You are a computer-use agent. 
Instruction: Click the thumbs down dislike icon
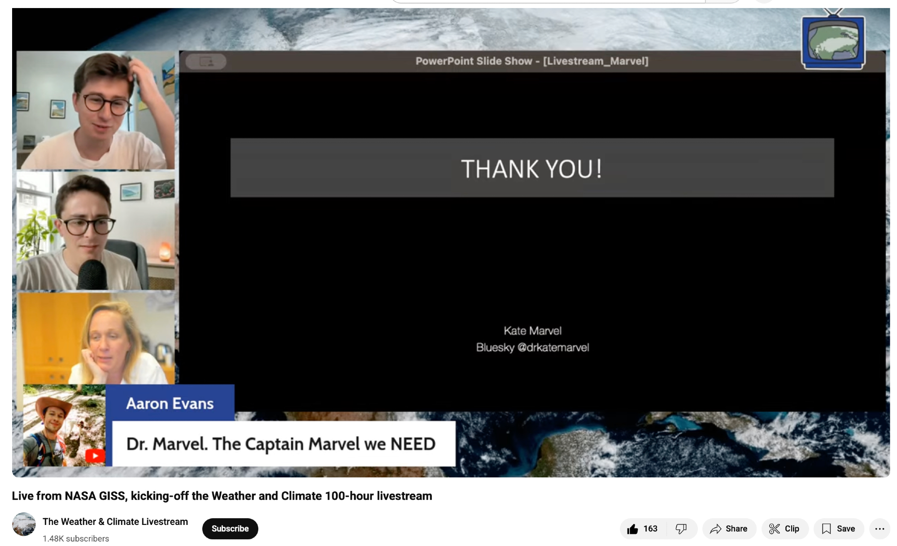tap(681, 529)
